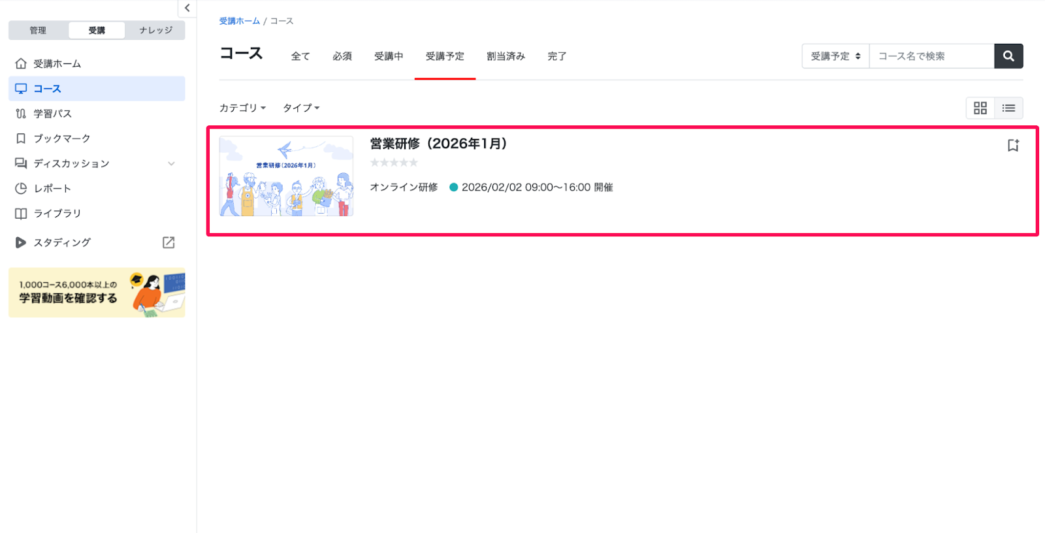Screen dimensions: 1045x533
Task: Open the 受講予定 search filter dropdown
Action: [x=836, y=56]
